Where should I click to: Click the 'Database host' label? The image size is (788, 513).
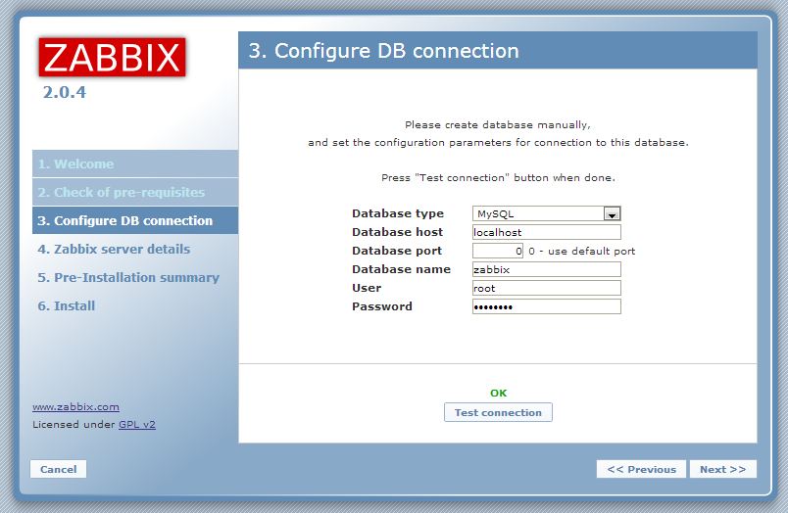(398, 232)
